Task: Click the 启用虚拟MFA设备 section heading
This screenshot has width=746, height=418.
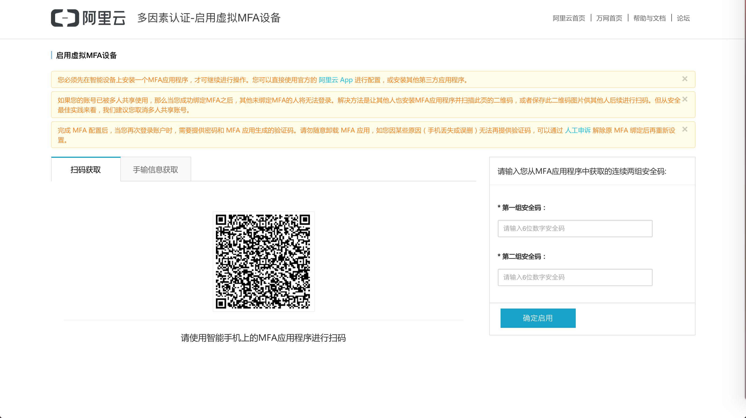Action: [x=86, y=55]
